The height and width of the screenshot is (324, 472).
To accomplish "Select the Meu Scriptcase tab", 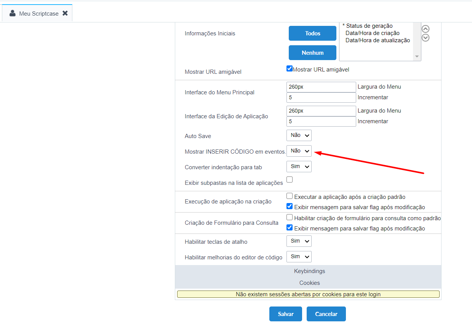I will coord(37,13).
